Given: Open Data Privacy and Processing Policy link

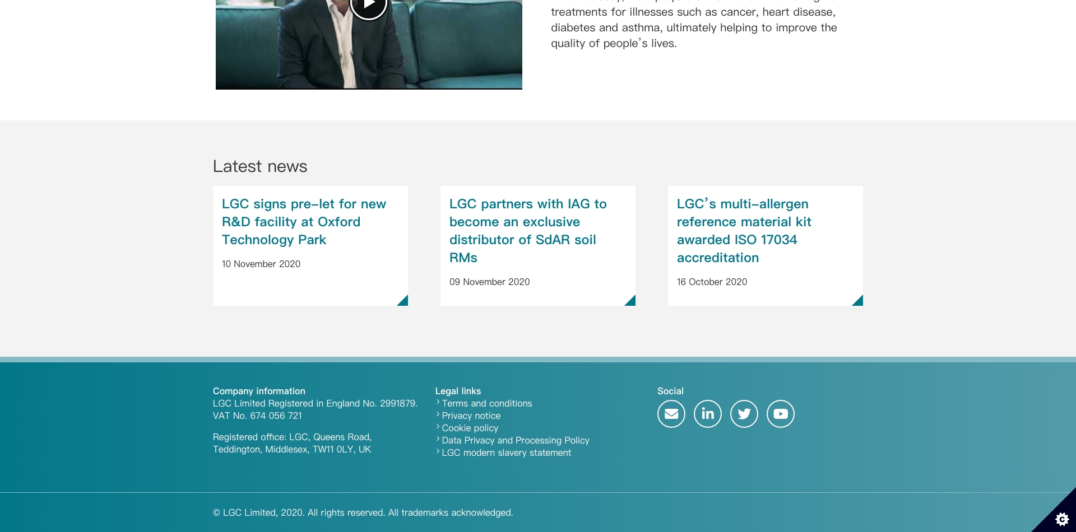Looking at the screenshot, I should (x=515, y=440).
